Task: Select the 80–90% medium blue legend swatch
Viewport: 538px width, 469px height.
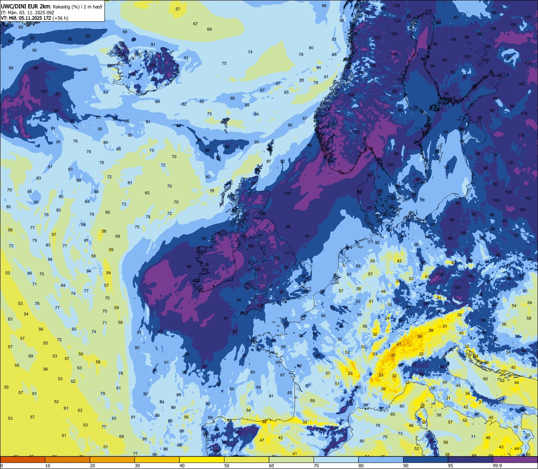Action: click(381, 459)
